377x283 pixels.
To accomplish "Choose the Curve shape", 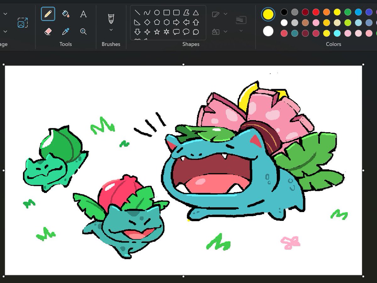I will tap(147, 13).
